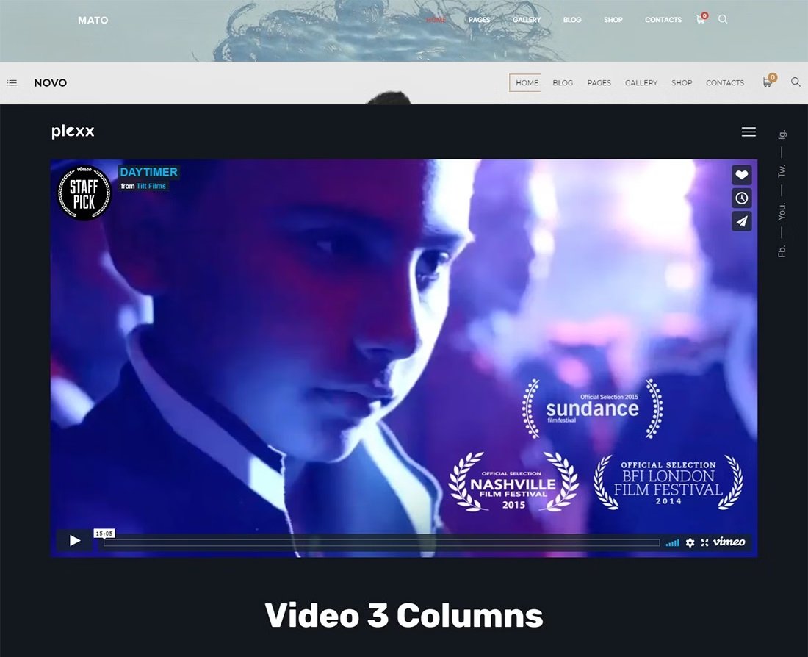
Task: Open the NOVO sidebar list menu icon
Action: [x=12, y=82]
